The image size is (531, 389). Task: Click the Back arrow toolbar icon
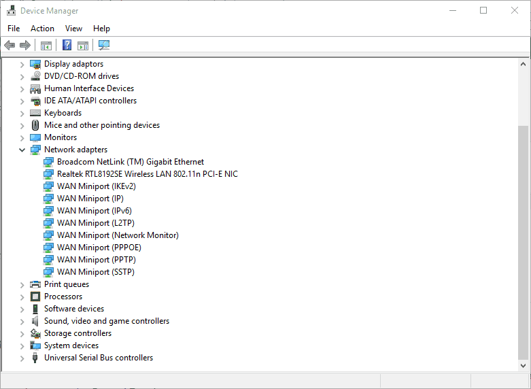10,45
